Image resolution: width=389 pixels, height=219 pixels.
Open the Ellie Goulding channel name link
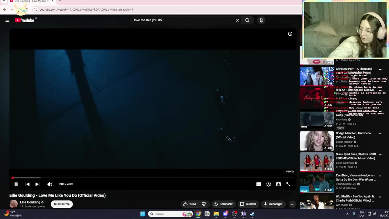(30, 202)
